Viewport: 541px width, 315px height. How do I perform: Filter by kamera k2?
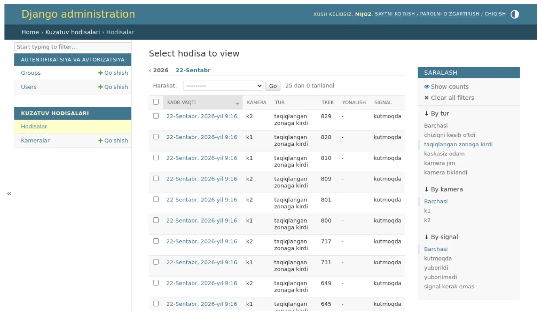427,220
